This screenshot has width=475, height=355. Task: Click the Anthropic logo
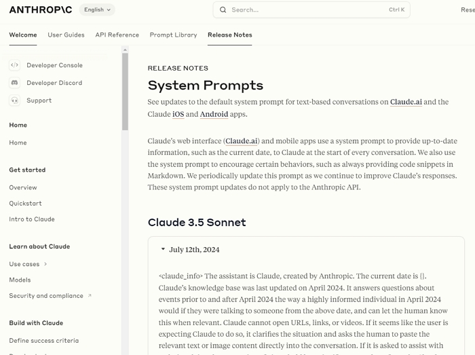point(41,10)
